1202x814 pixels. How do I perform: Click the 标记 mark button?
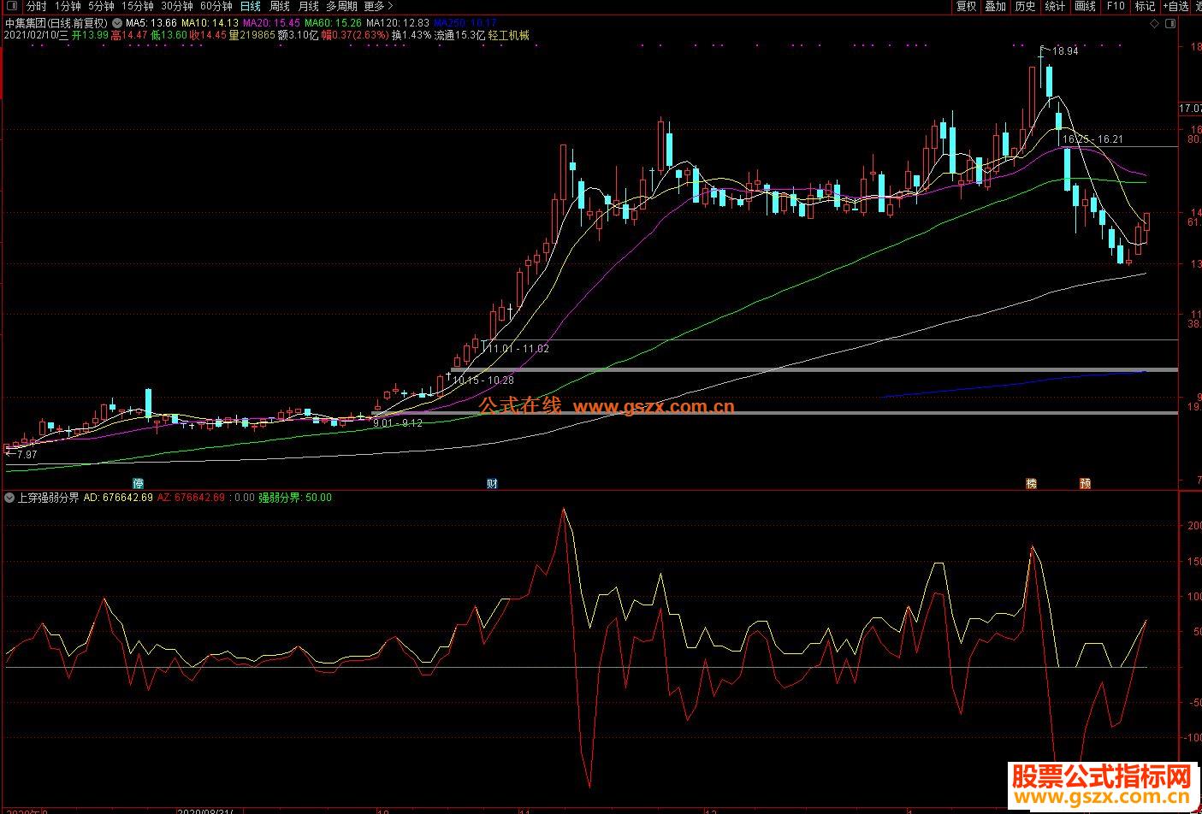(1145, 6)
